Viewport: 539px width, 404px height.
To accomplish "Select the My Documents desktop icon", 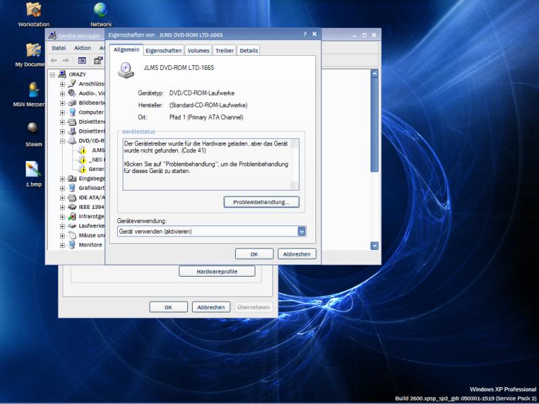I will 34,50.
